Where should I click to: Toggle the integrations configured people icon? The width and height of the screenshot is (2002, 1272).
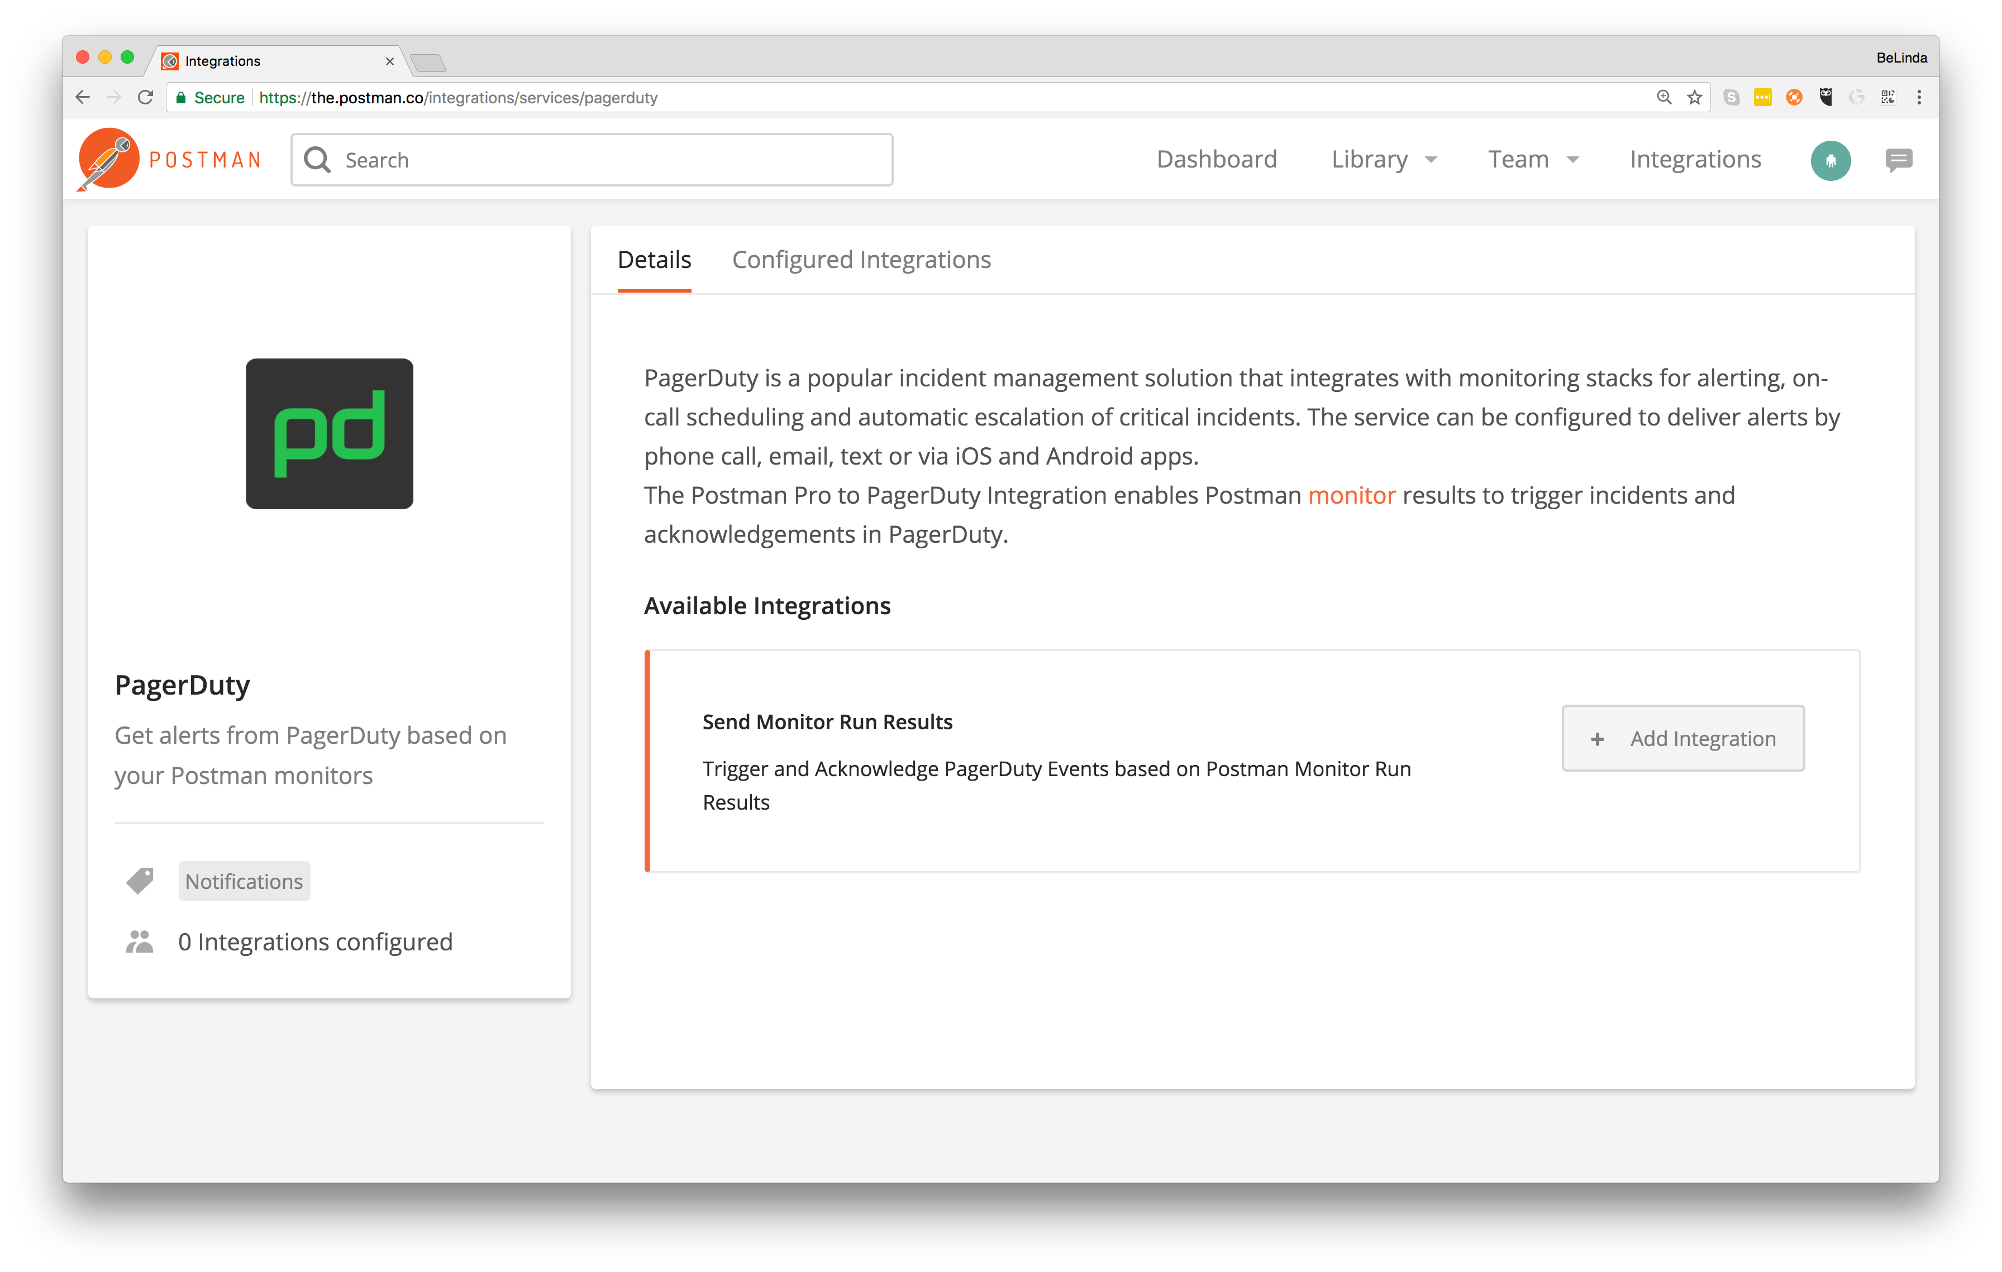click(x=140, y=941)
